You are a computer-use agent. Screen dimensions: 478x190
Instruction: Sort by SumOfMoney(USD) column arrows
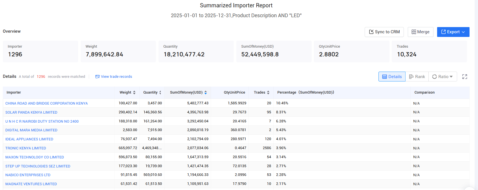(x=206, y=92)
